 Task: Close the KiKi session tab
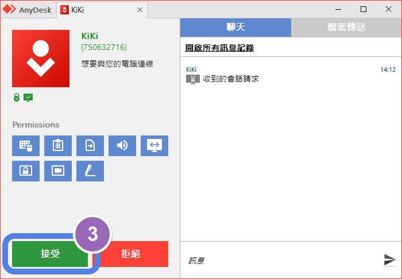click(140, 10)
